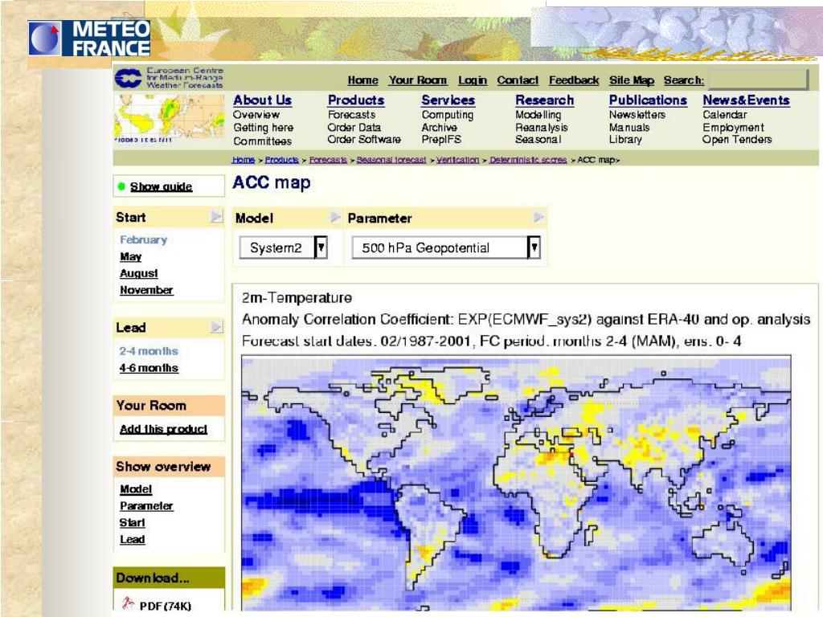
Task: Click the Meteo France logo
Action: (x=89, y=39)
